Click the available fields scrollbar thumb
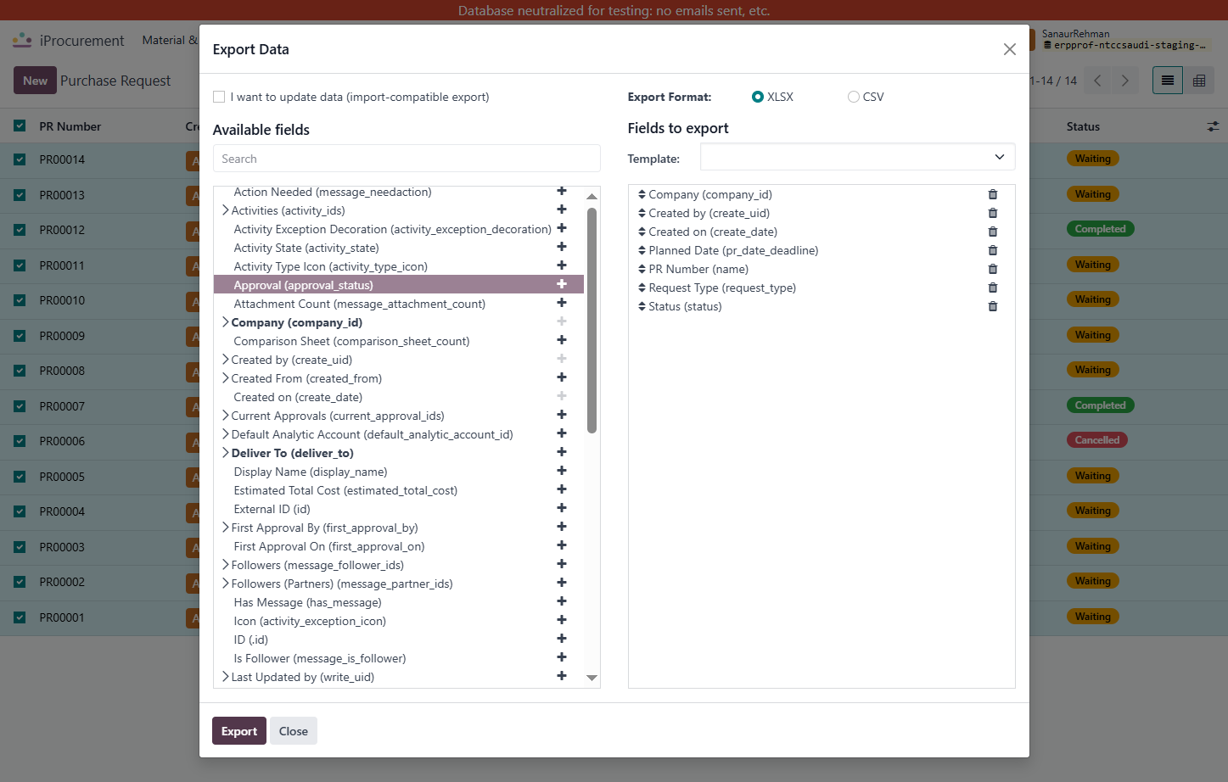This screenshot has width=1228, height=782. 592,320
